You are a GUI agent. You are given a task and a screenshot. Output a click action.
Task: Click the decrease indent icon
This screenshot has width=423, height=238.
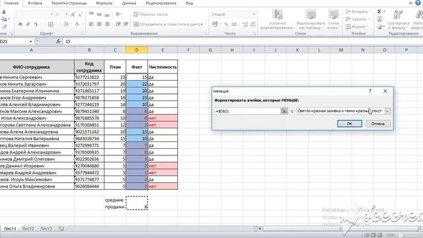pyautogui.click(x=118, y=24)
